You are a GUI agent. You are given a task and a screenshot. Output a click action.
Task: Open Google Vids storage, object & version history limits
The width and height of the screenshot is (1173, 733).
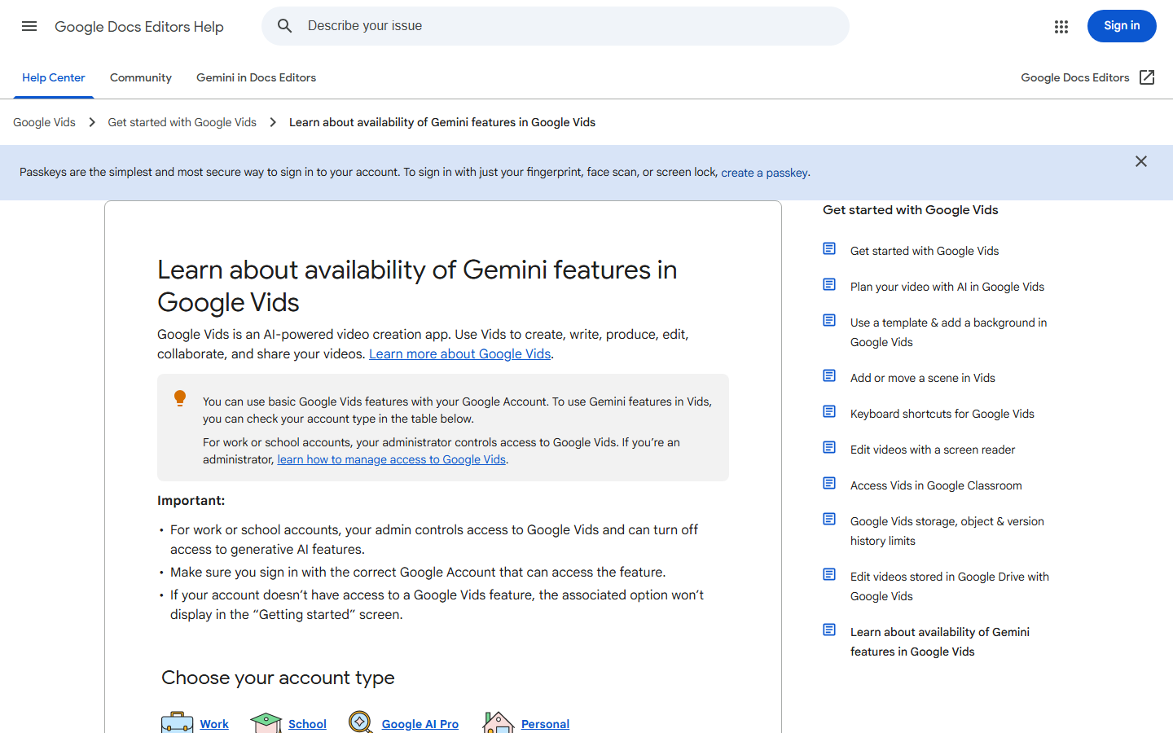(947, 531)
